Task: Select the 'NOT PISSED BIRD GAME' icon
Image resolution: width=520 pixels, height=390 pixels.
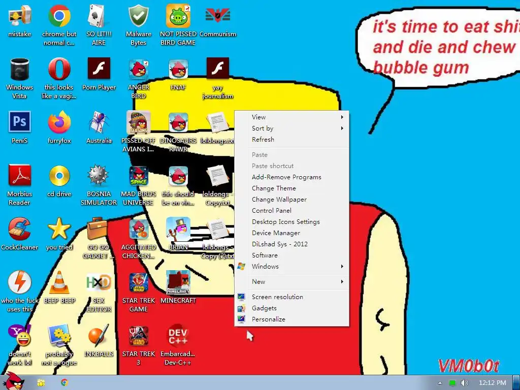Action: (178, 25)
